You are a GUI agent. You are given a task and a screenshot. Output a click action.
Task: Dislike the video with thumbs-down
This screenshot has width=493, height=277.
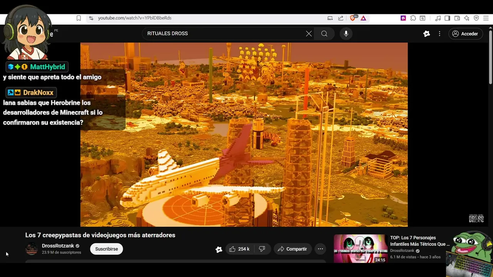(x=262, y=249)
